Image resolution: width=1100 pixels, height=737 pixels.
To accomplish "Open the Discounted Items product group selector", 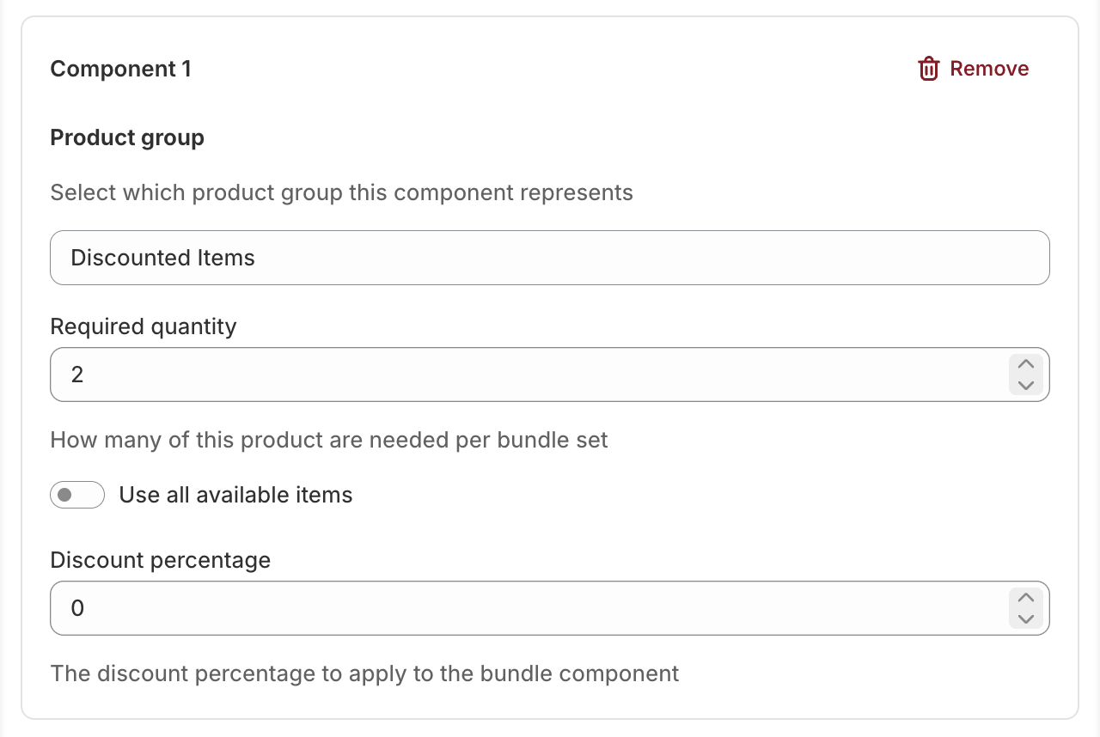I will [549, 258].
